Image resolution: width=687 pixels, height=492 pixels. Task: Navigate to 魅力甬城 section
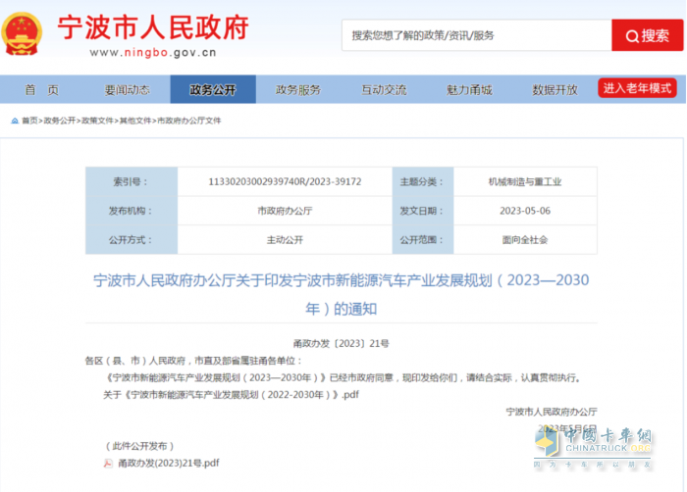click(469, 89)
